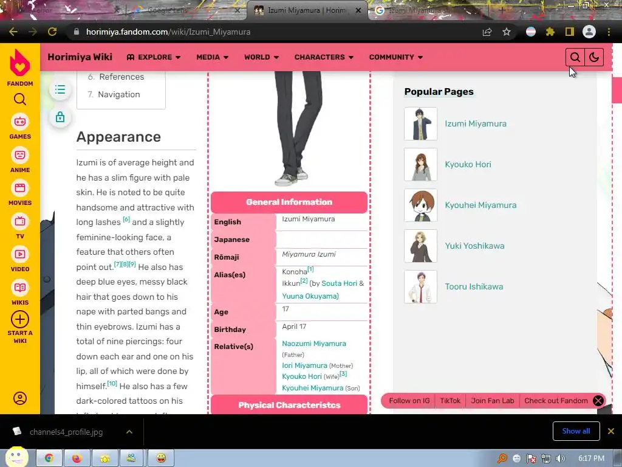Open footnote 10 reference

(112, 383)
